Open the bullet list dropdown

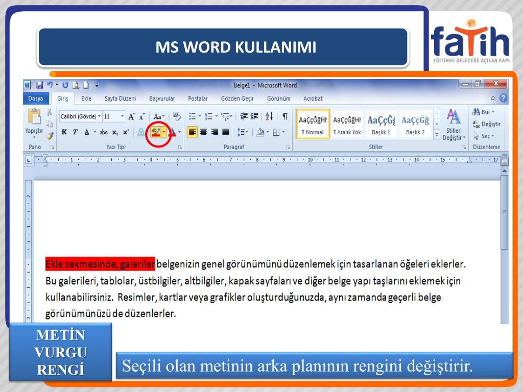click(200, 116)
